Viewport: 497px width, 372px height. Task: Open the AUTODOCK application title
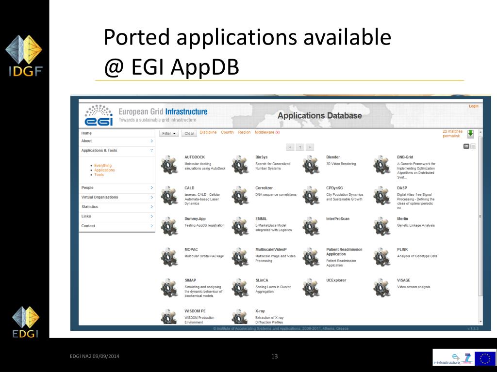(195, 157)
